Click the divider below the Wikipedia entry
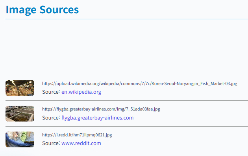Screen dimensions: 248x156 127,100
